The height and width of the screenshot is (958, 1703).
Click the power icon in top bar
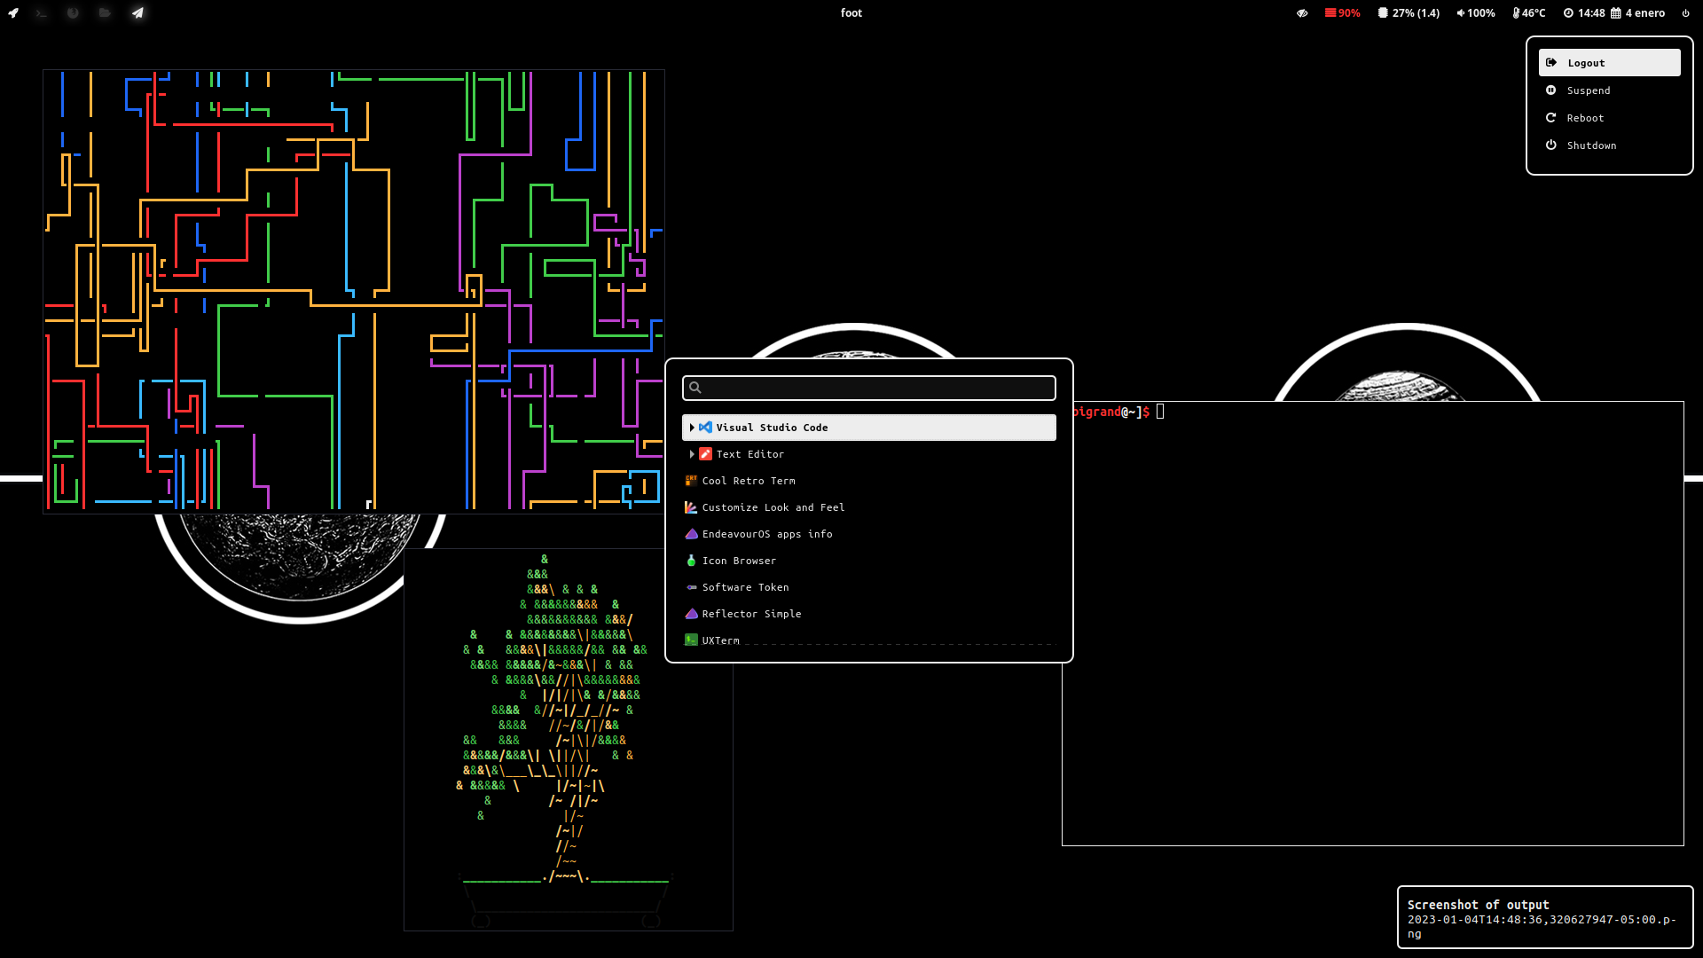1685,13
